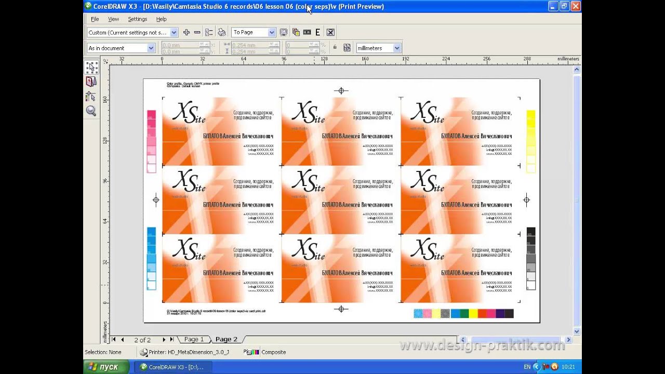Screen dimensions: 665x374
Task: Open the Help menu
Action: [x=162, y=19]
